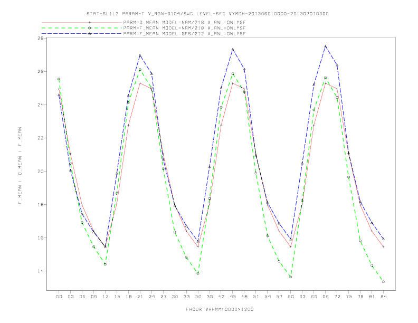Click the red plus marker in legend
Viewport: 418px width, 323px height.
90,22
